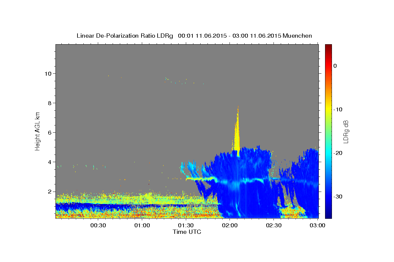The height and width of the screenshot is (262, 394).
Task: Click the 'Muenchen' station name in title
Action: click(x=298, y=36)
